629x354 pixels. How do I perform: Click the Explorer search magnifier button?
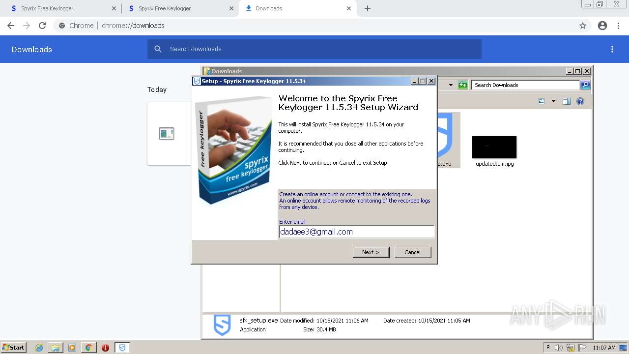pyautogui.click(x=585, y=85)
